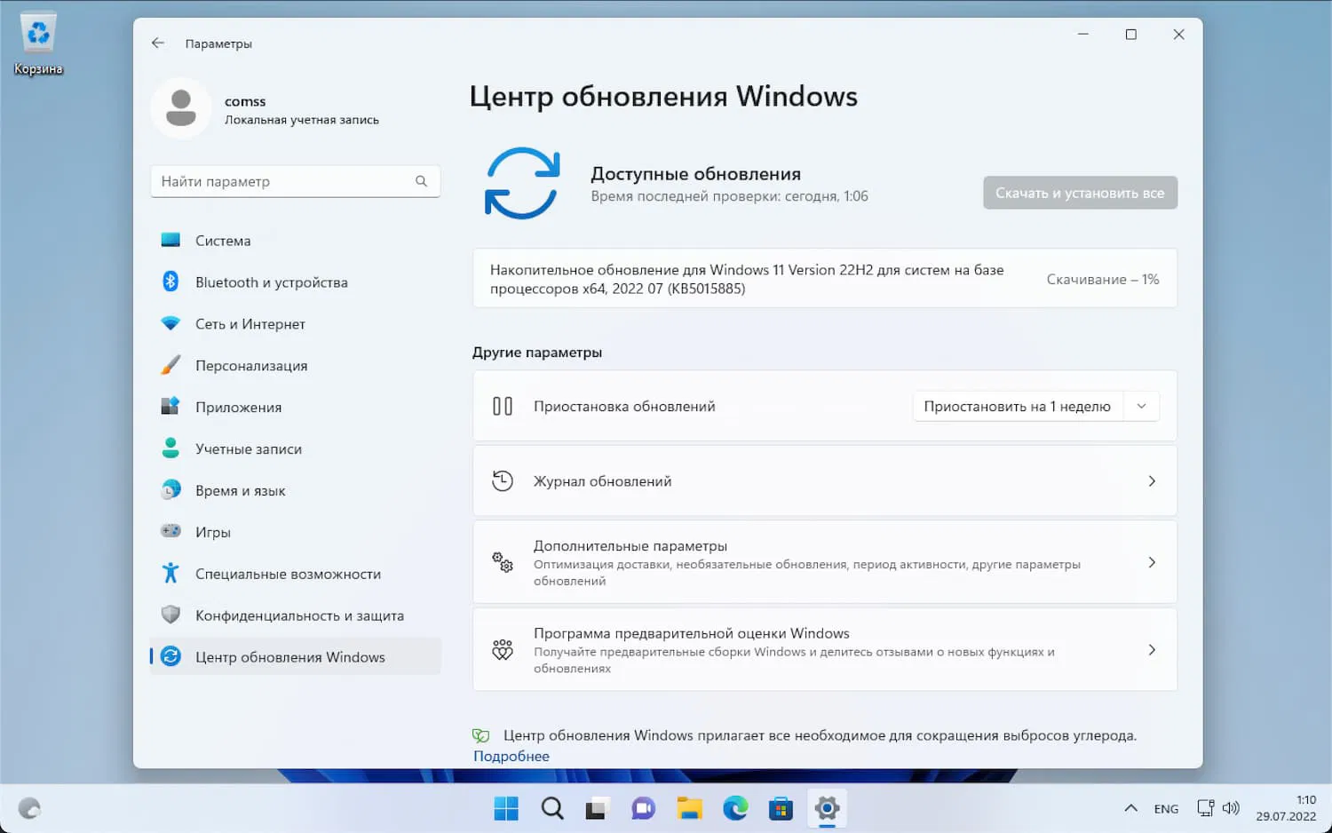Open the Система settings section
The height and width of the screenshot is (833, 1332).
pos(223,240)
